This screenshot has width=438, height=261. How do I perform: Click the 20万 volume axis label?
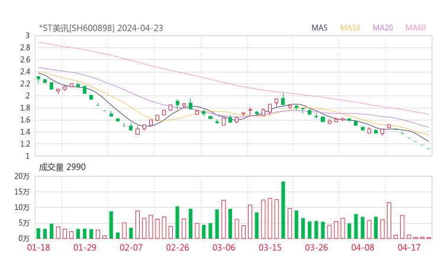[22, 176]
